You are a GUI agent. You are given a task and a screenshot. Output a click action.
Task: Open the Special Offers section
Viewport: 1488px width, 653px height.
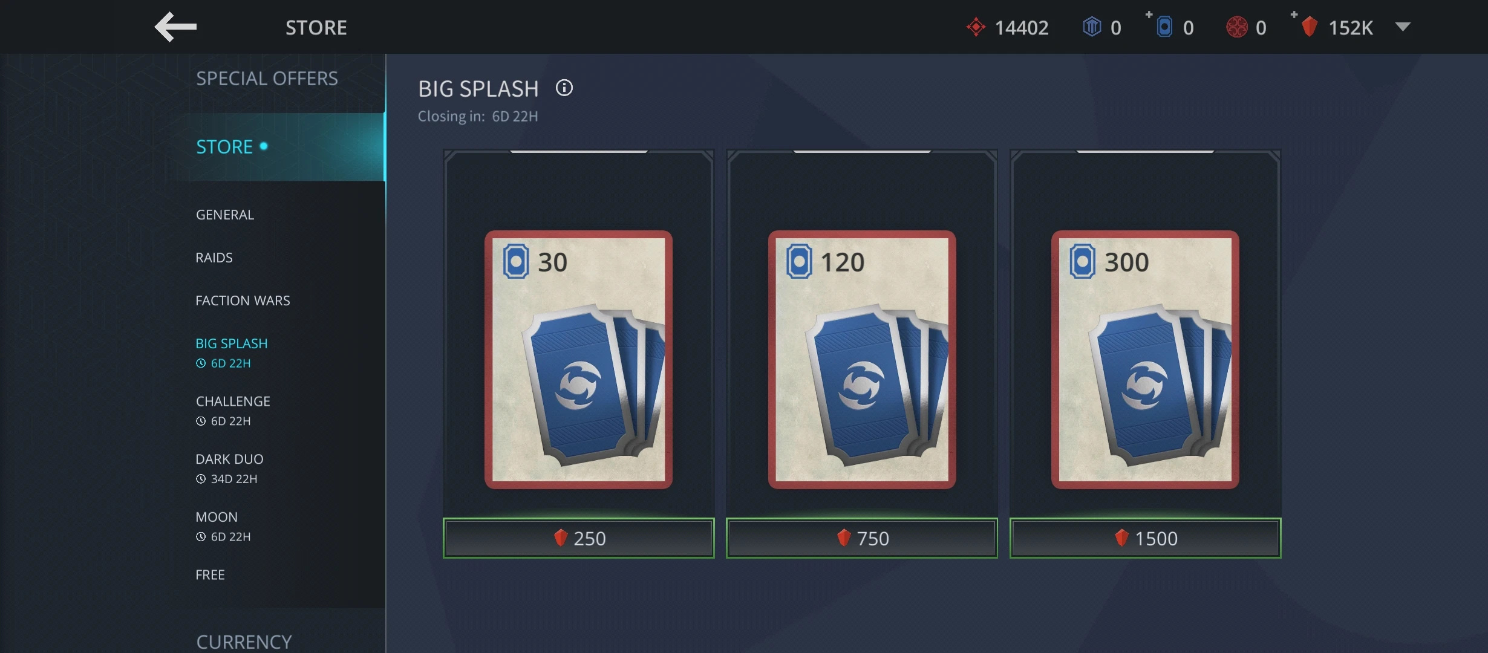(x=267, y=79)
